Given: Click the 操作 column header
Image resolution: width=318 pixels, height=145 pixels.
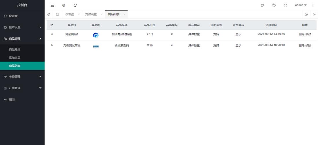Looking at the screenshot, I should pos(305,25).
